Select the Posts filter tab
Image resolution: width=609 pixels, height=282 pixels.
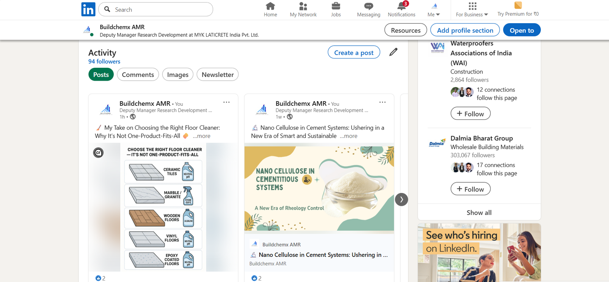(101, 75)
